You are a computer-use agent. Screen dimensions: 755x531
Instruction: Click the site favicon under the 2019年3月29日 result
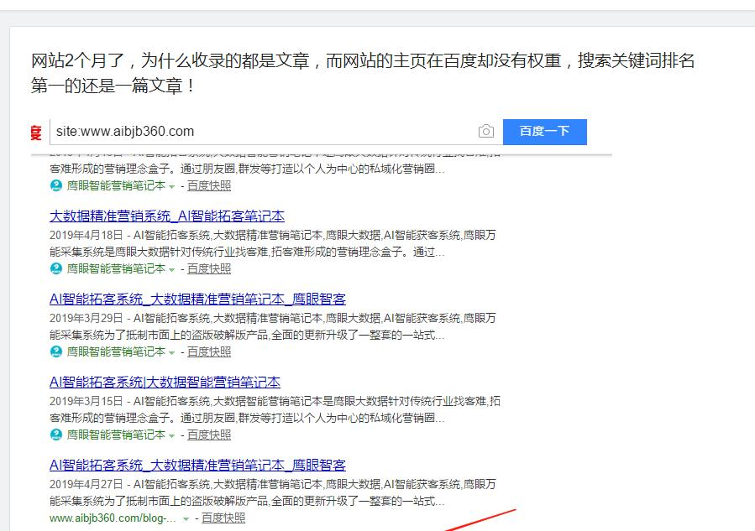tap(56, 352)
